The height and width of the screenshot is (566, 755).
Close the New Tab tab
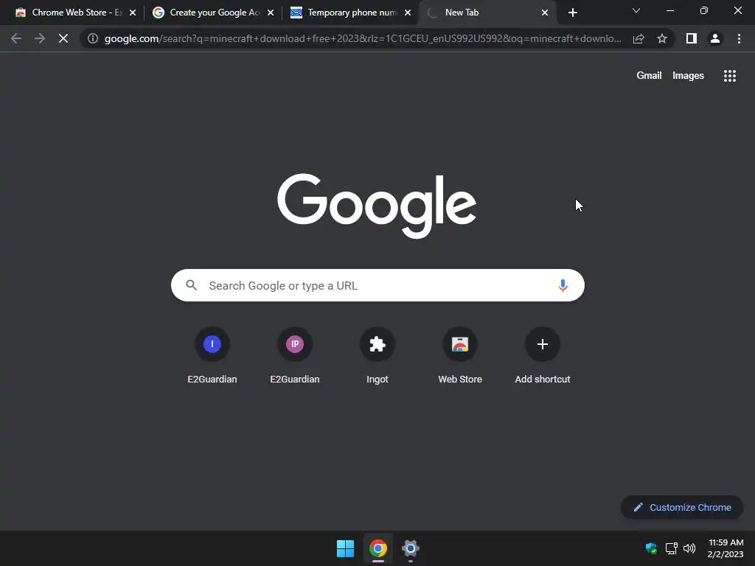click(x=545, y=13)
